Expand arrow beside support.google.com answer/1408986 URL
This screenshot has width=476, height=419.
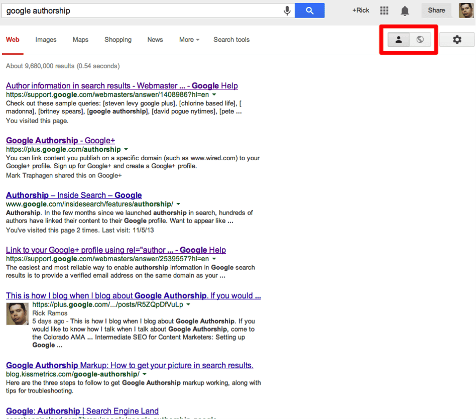tap(214, 94)
